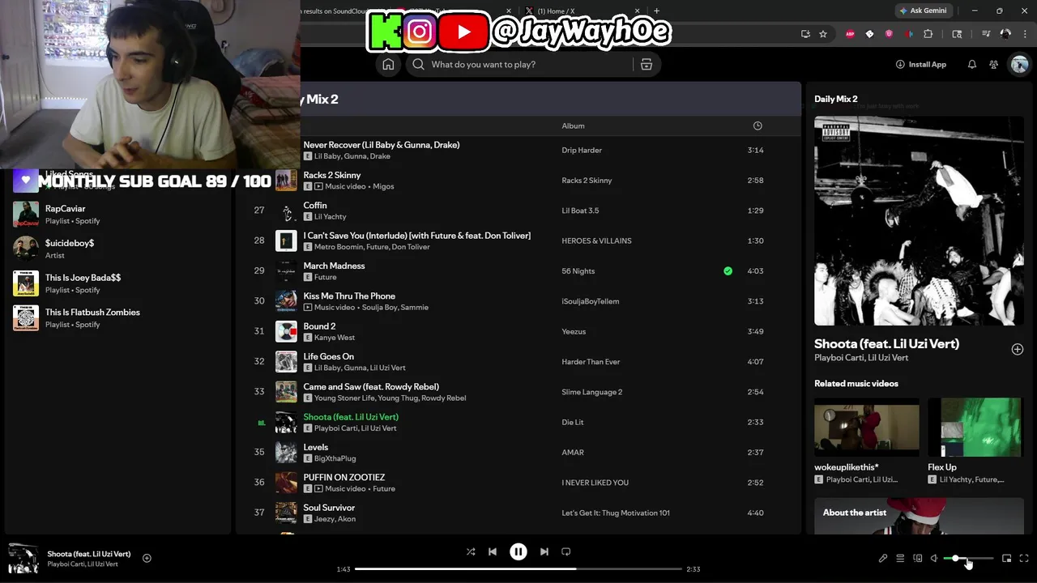Open the Die Lit album link
Viewport: 1037px width, 583px height.
[x=573, y=422]
